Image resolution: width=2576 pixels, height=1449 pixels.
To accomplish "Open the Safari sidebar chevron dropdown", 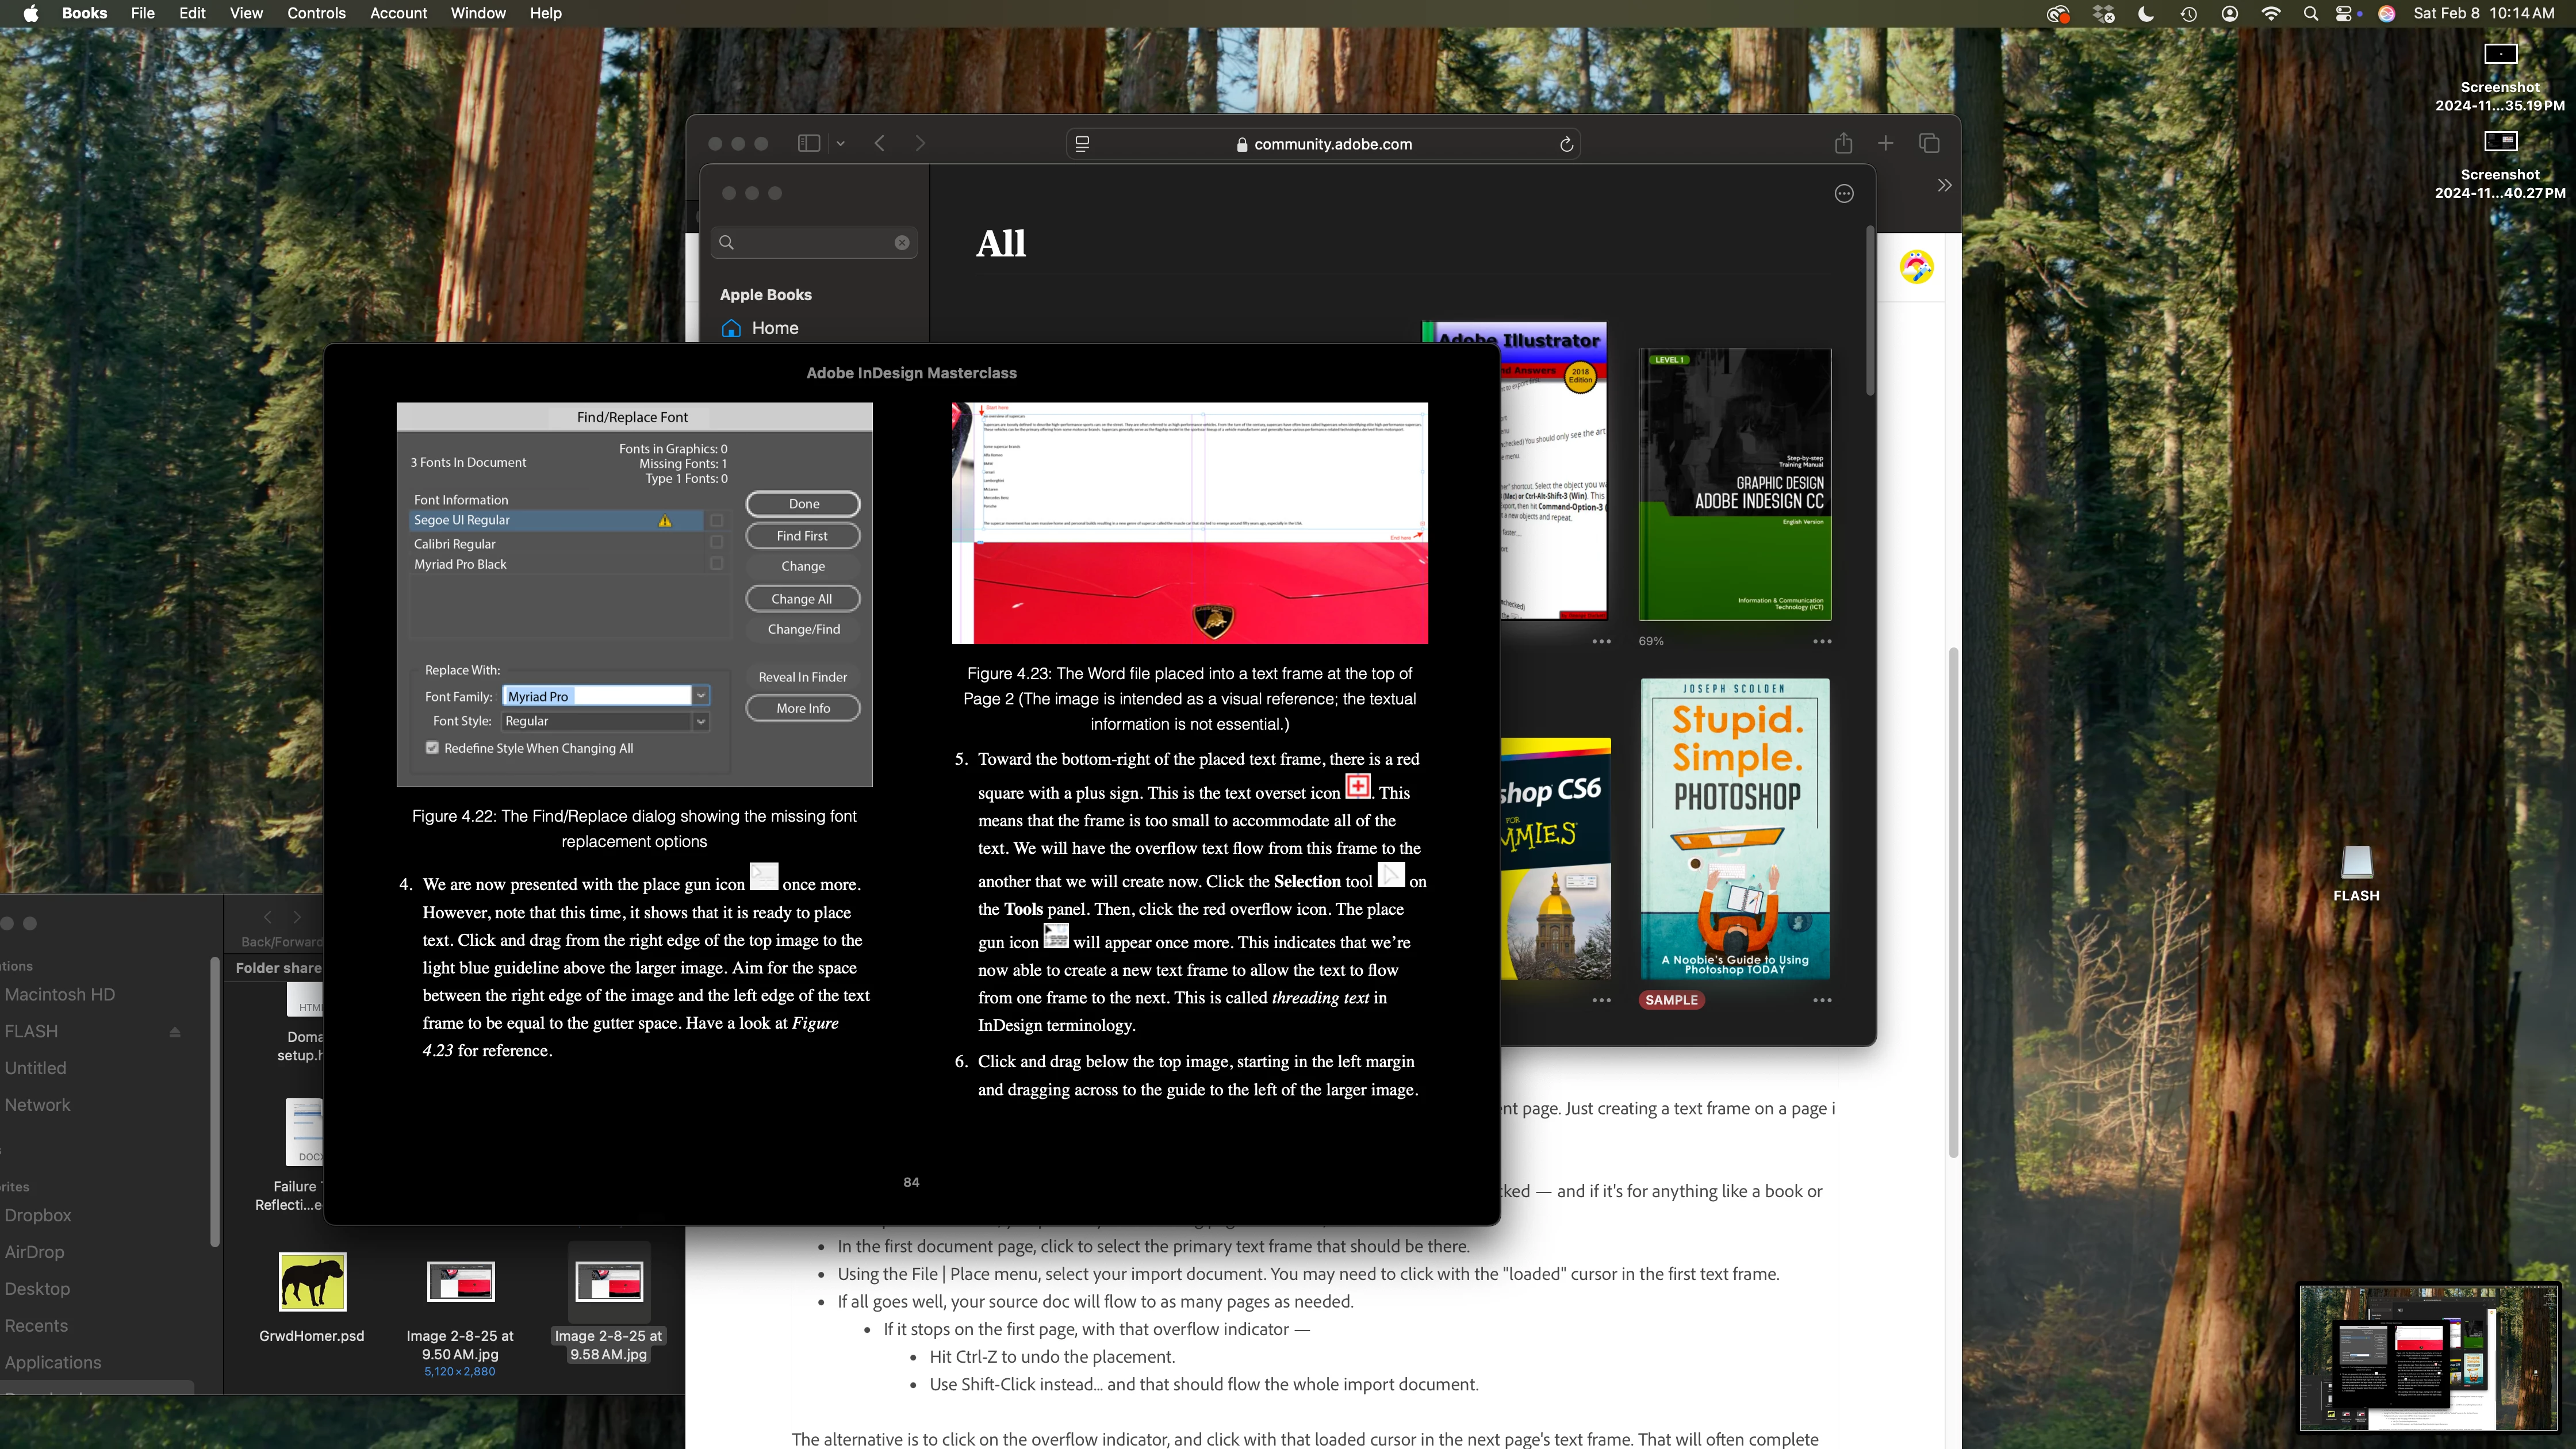I will click(840, 144).
